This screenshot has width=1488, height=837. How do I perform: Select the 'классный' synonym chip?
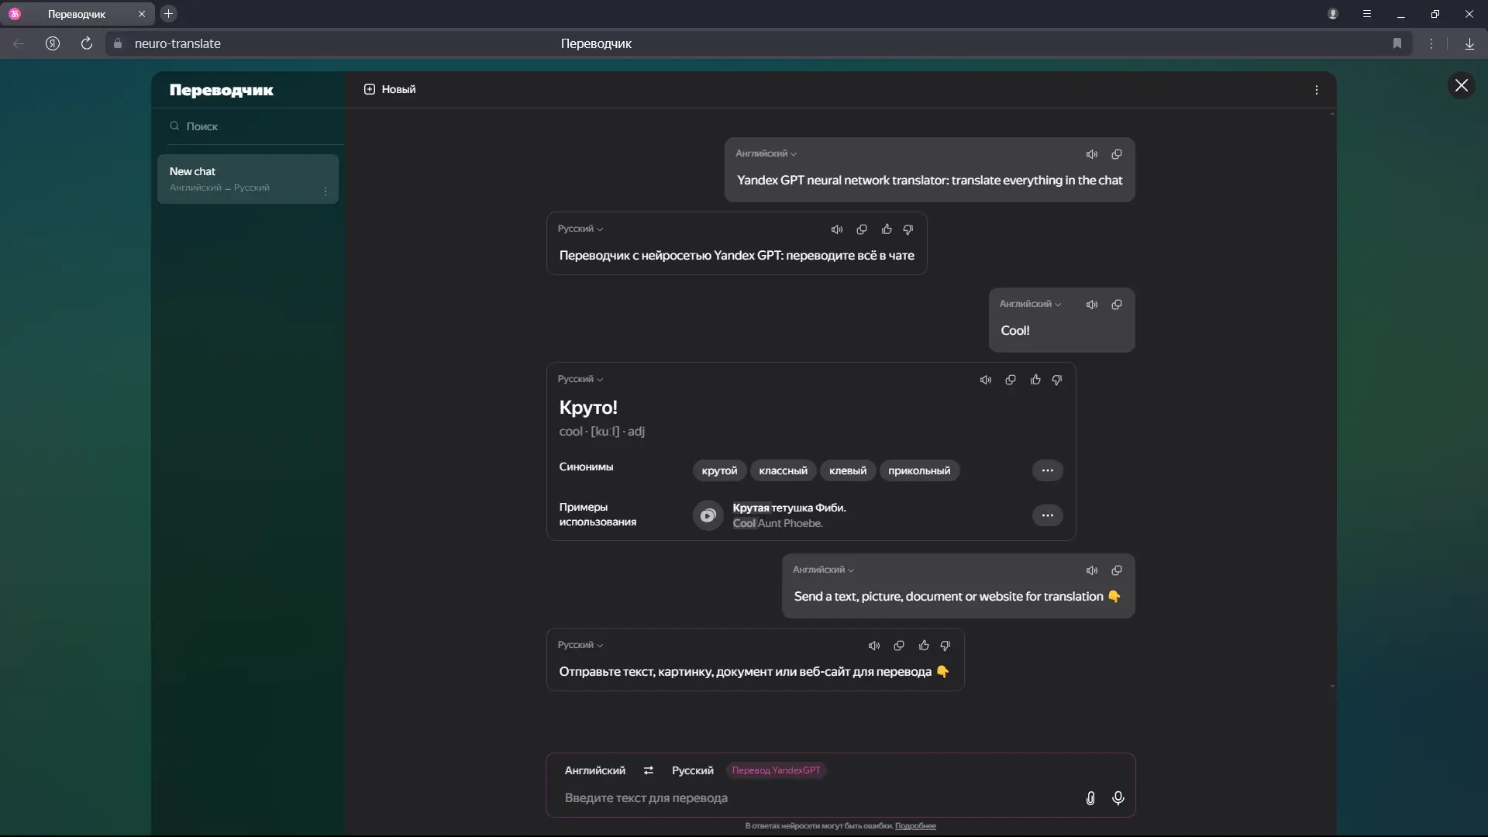point(783,470)
